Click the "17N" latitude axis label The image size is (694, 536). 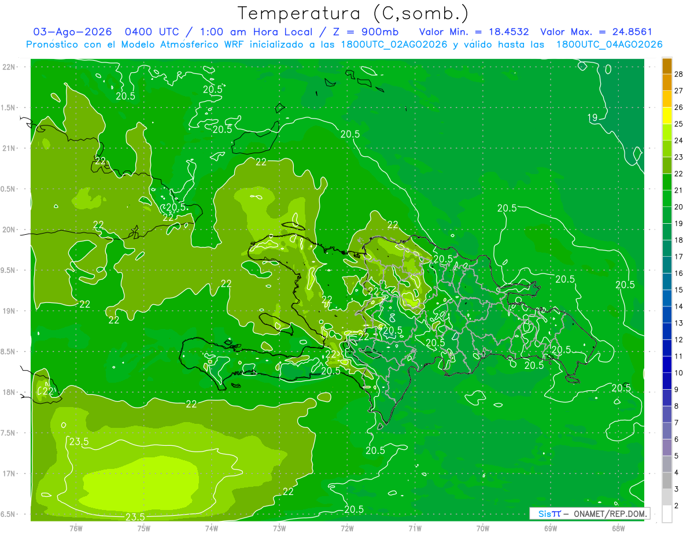coord(8,474)
